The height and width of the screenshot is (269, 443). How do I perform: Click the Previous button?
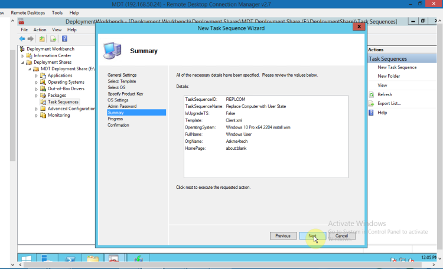(x=282, y=235)
